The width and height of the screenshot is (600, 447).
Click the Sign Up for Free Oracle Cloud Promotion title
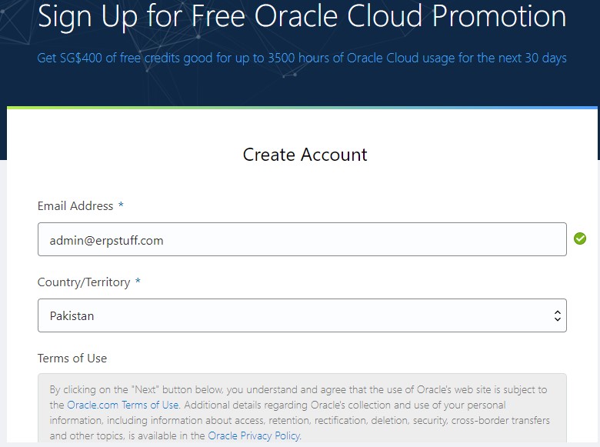coord(302,17)
